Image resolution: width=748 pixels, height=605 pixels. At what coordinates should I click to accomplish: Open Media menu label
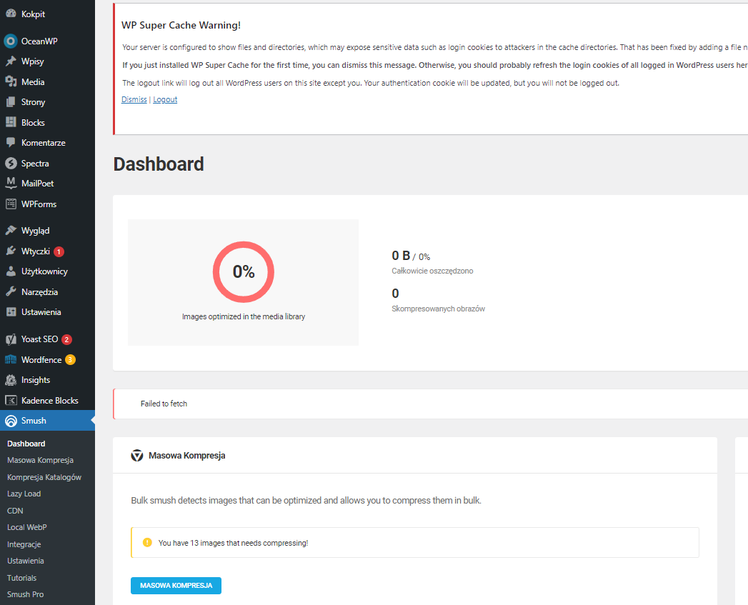point(33,81)
